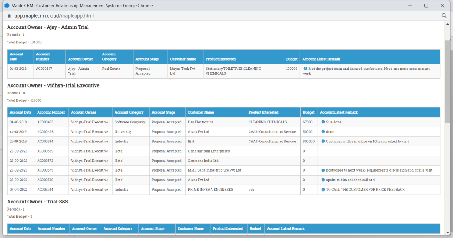Image resolution: width=453 pixels, height=238 pixels.
Task: Click customer 'Gaursons India Ltd'
Action: [203, 161]
